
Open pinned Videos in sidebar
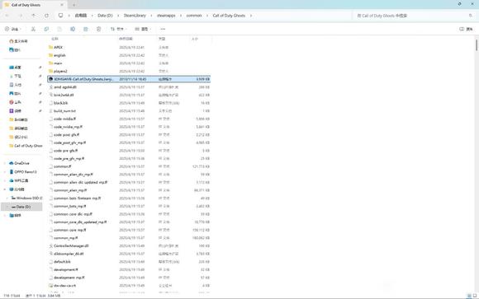(15, 111)
